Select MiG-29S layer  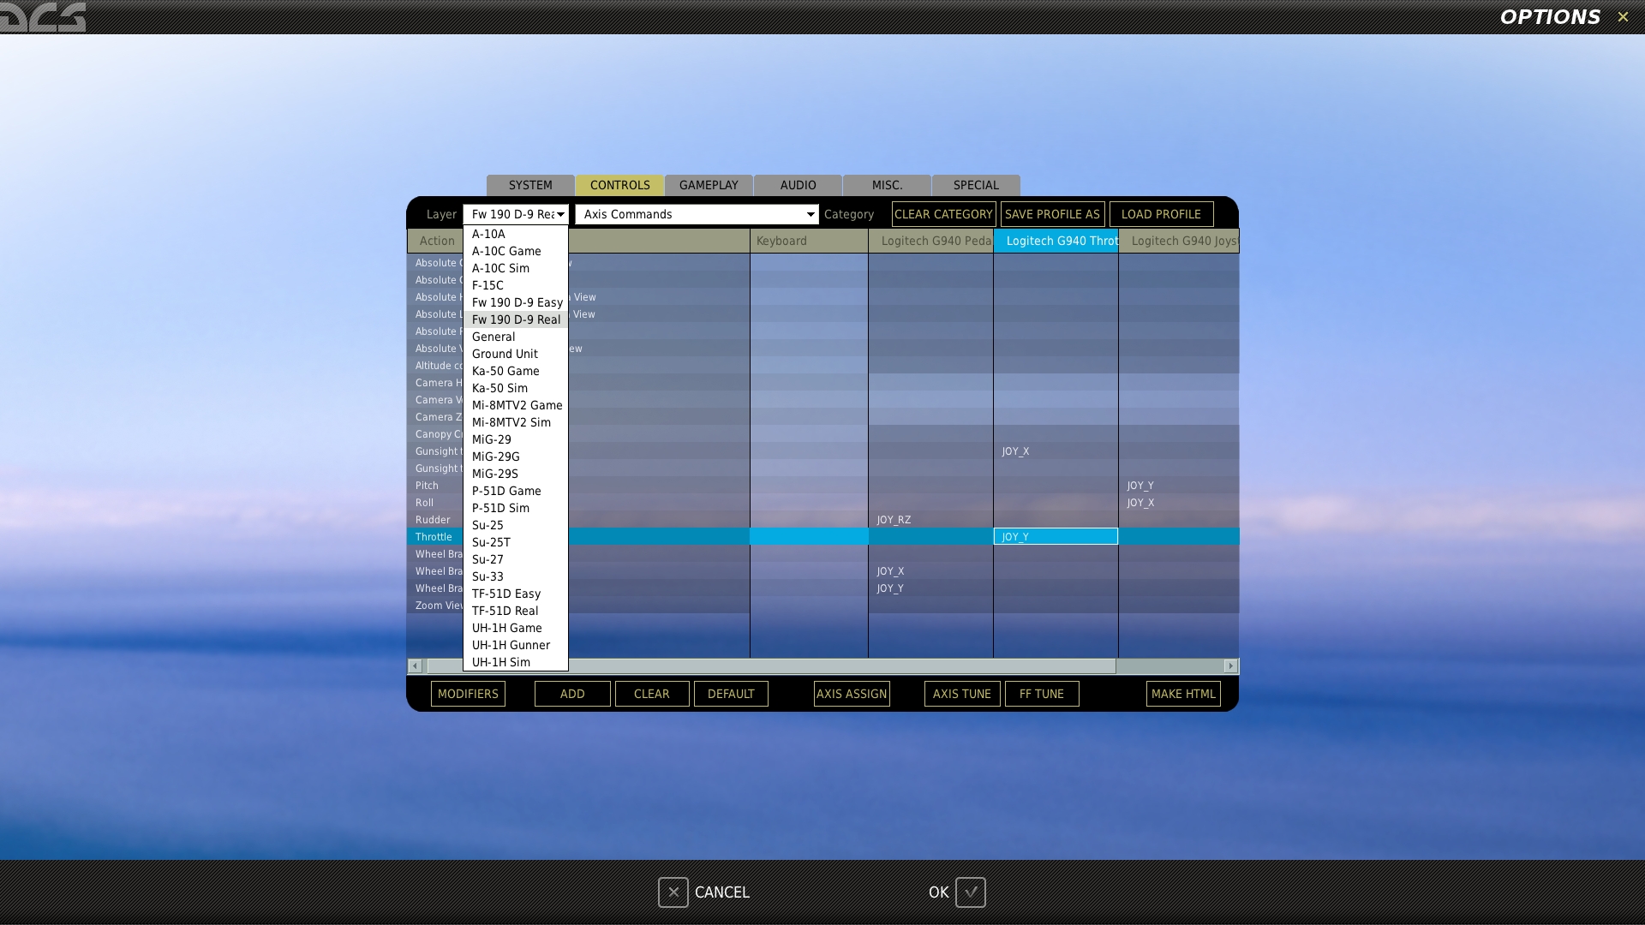tap(516, 474)
